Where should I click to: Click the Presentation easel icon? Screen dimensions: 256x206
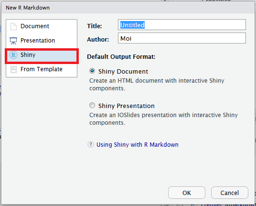[13, 41]
